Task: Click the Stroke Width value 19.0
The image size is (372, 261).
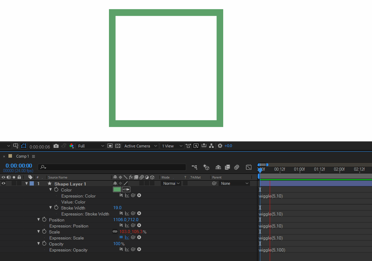Action: coord(117,208)
